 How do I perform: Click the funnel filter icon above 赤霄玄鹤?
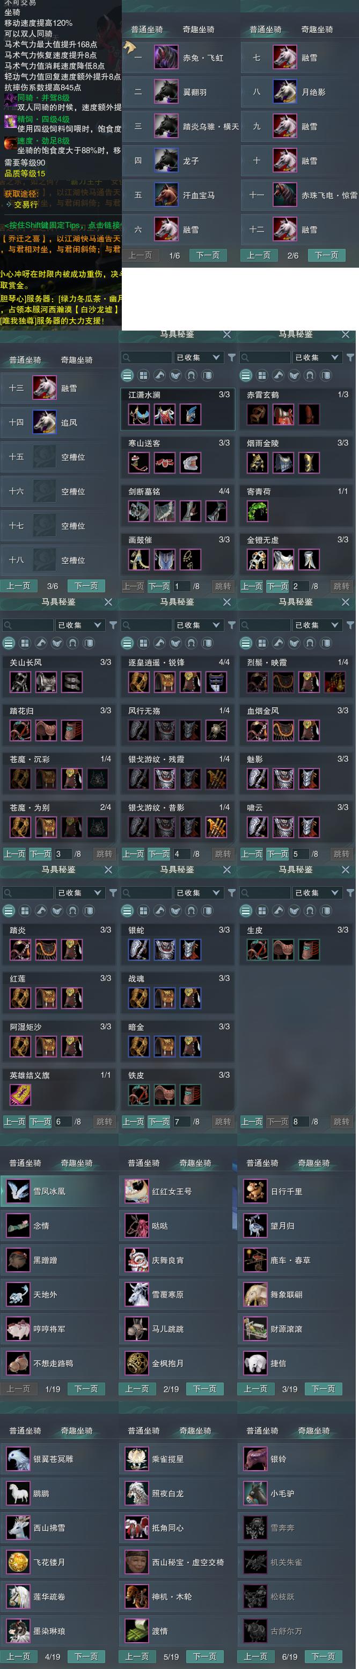[x=350, y=357]
